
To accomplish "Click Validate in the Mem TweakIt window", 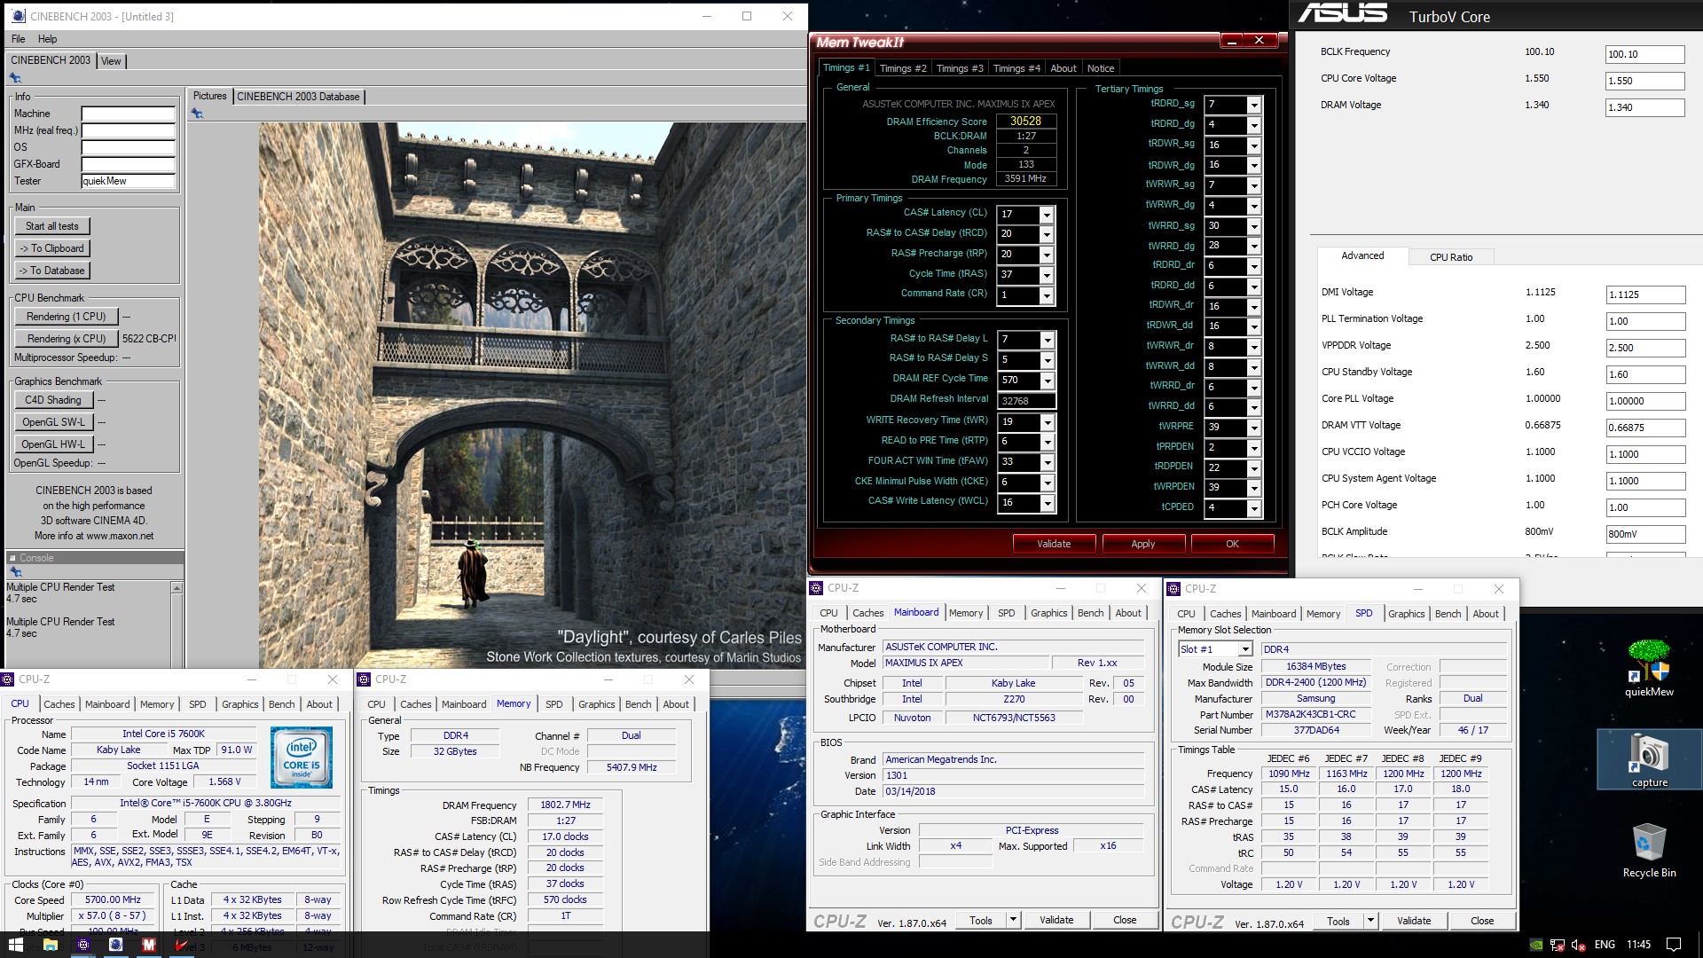I will point(1054,544).
